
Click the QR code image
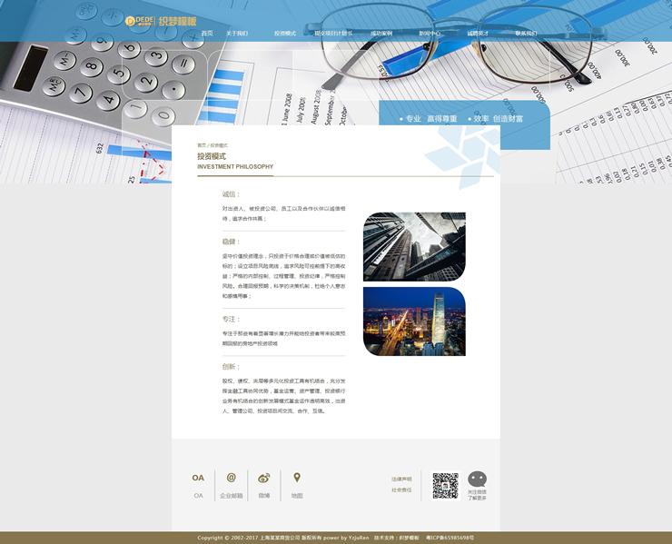coord(445,486)
